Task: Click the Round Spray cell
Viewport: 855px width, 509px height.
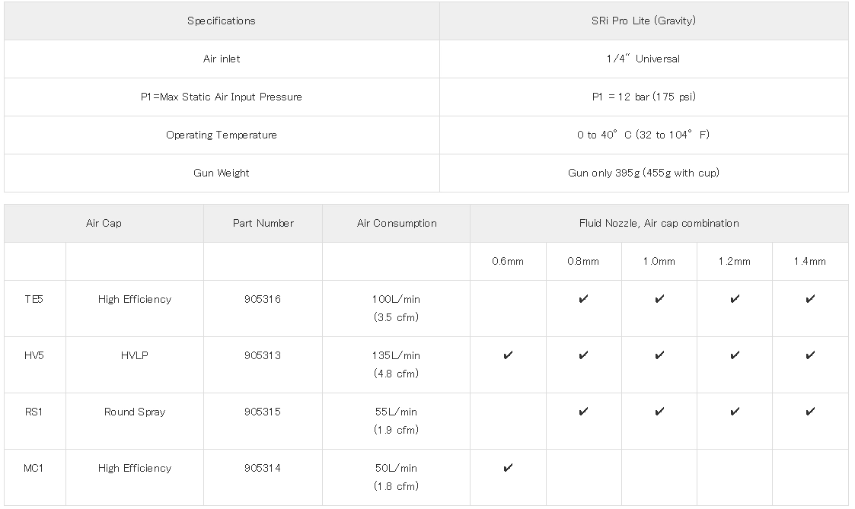Action: [135, 412]
